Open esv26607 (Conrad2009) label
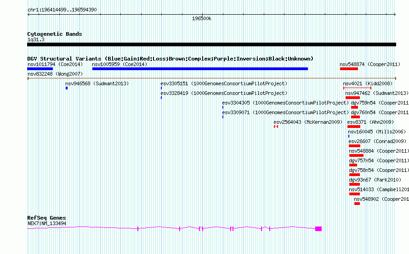Image resolution: width=409 pixels, height=254 pixels. (x=377, y=141)
